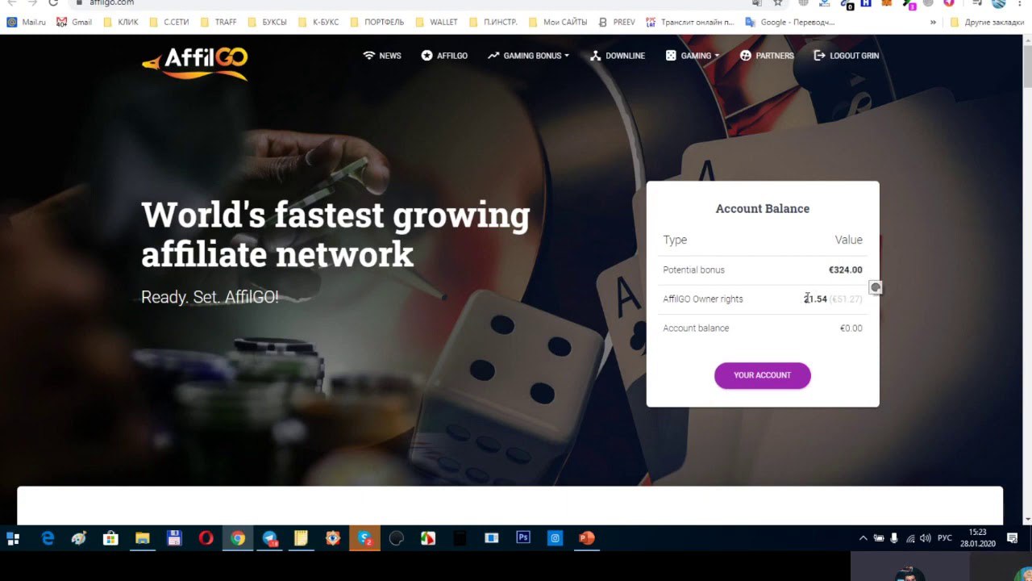Image resolution: width=1032 pixels, height=581 pixels.
Task: Click the Your Account button
Action: [x=762, y=375]
